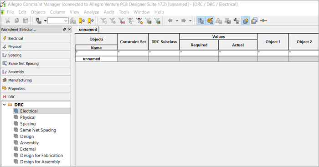Toggle the first highlighted worksheet view button

coord(201,20)
